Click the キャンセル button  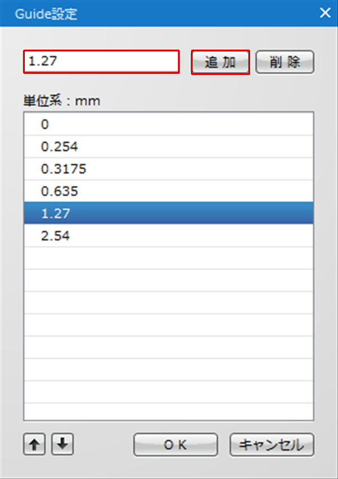(272, 445)
